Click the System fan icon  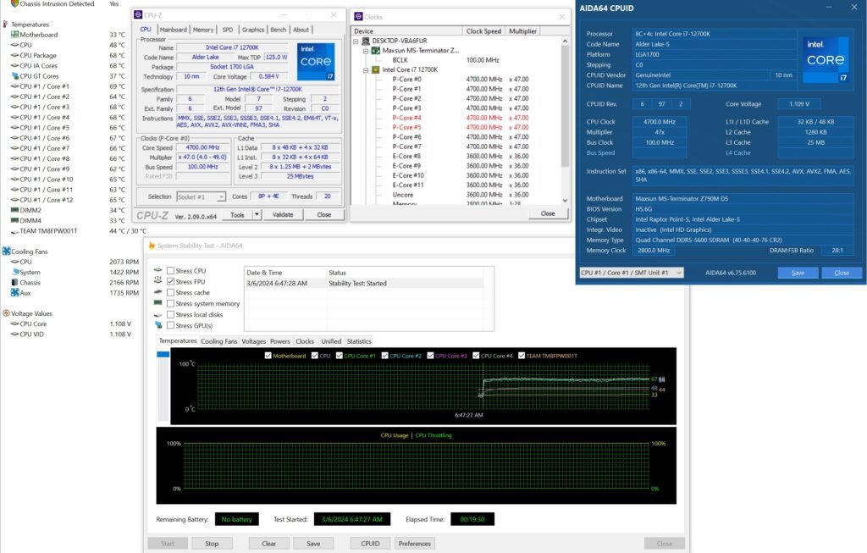click(x=15, y=272)
